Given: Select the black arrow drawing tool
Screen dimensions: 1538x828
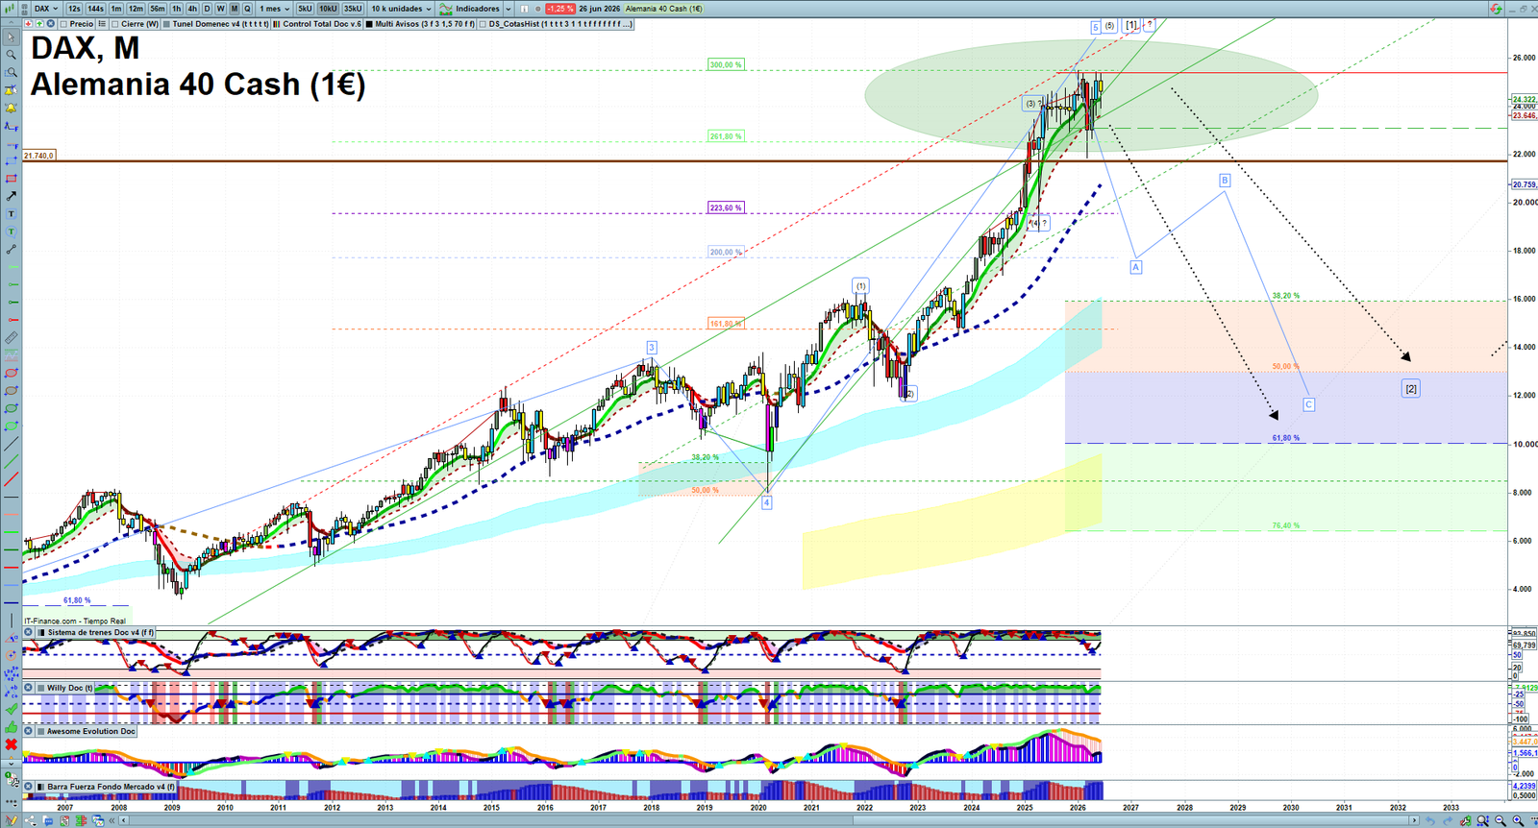Looking at the screenshot, I should pos(12,196).
